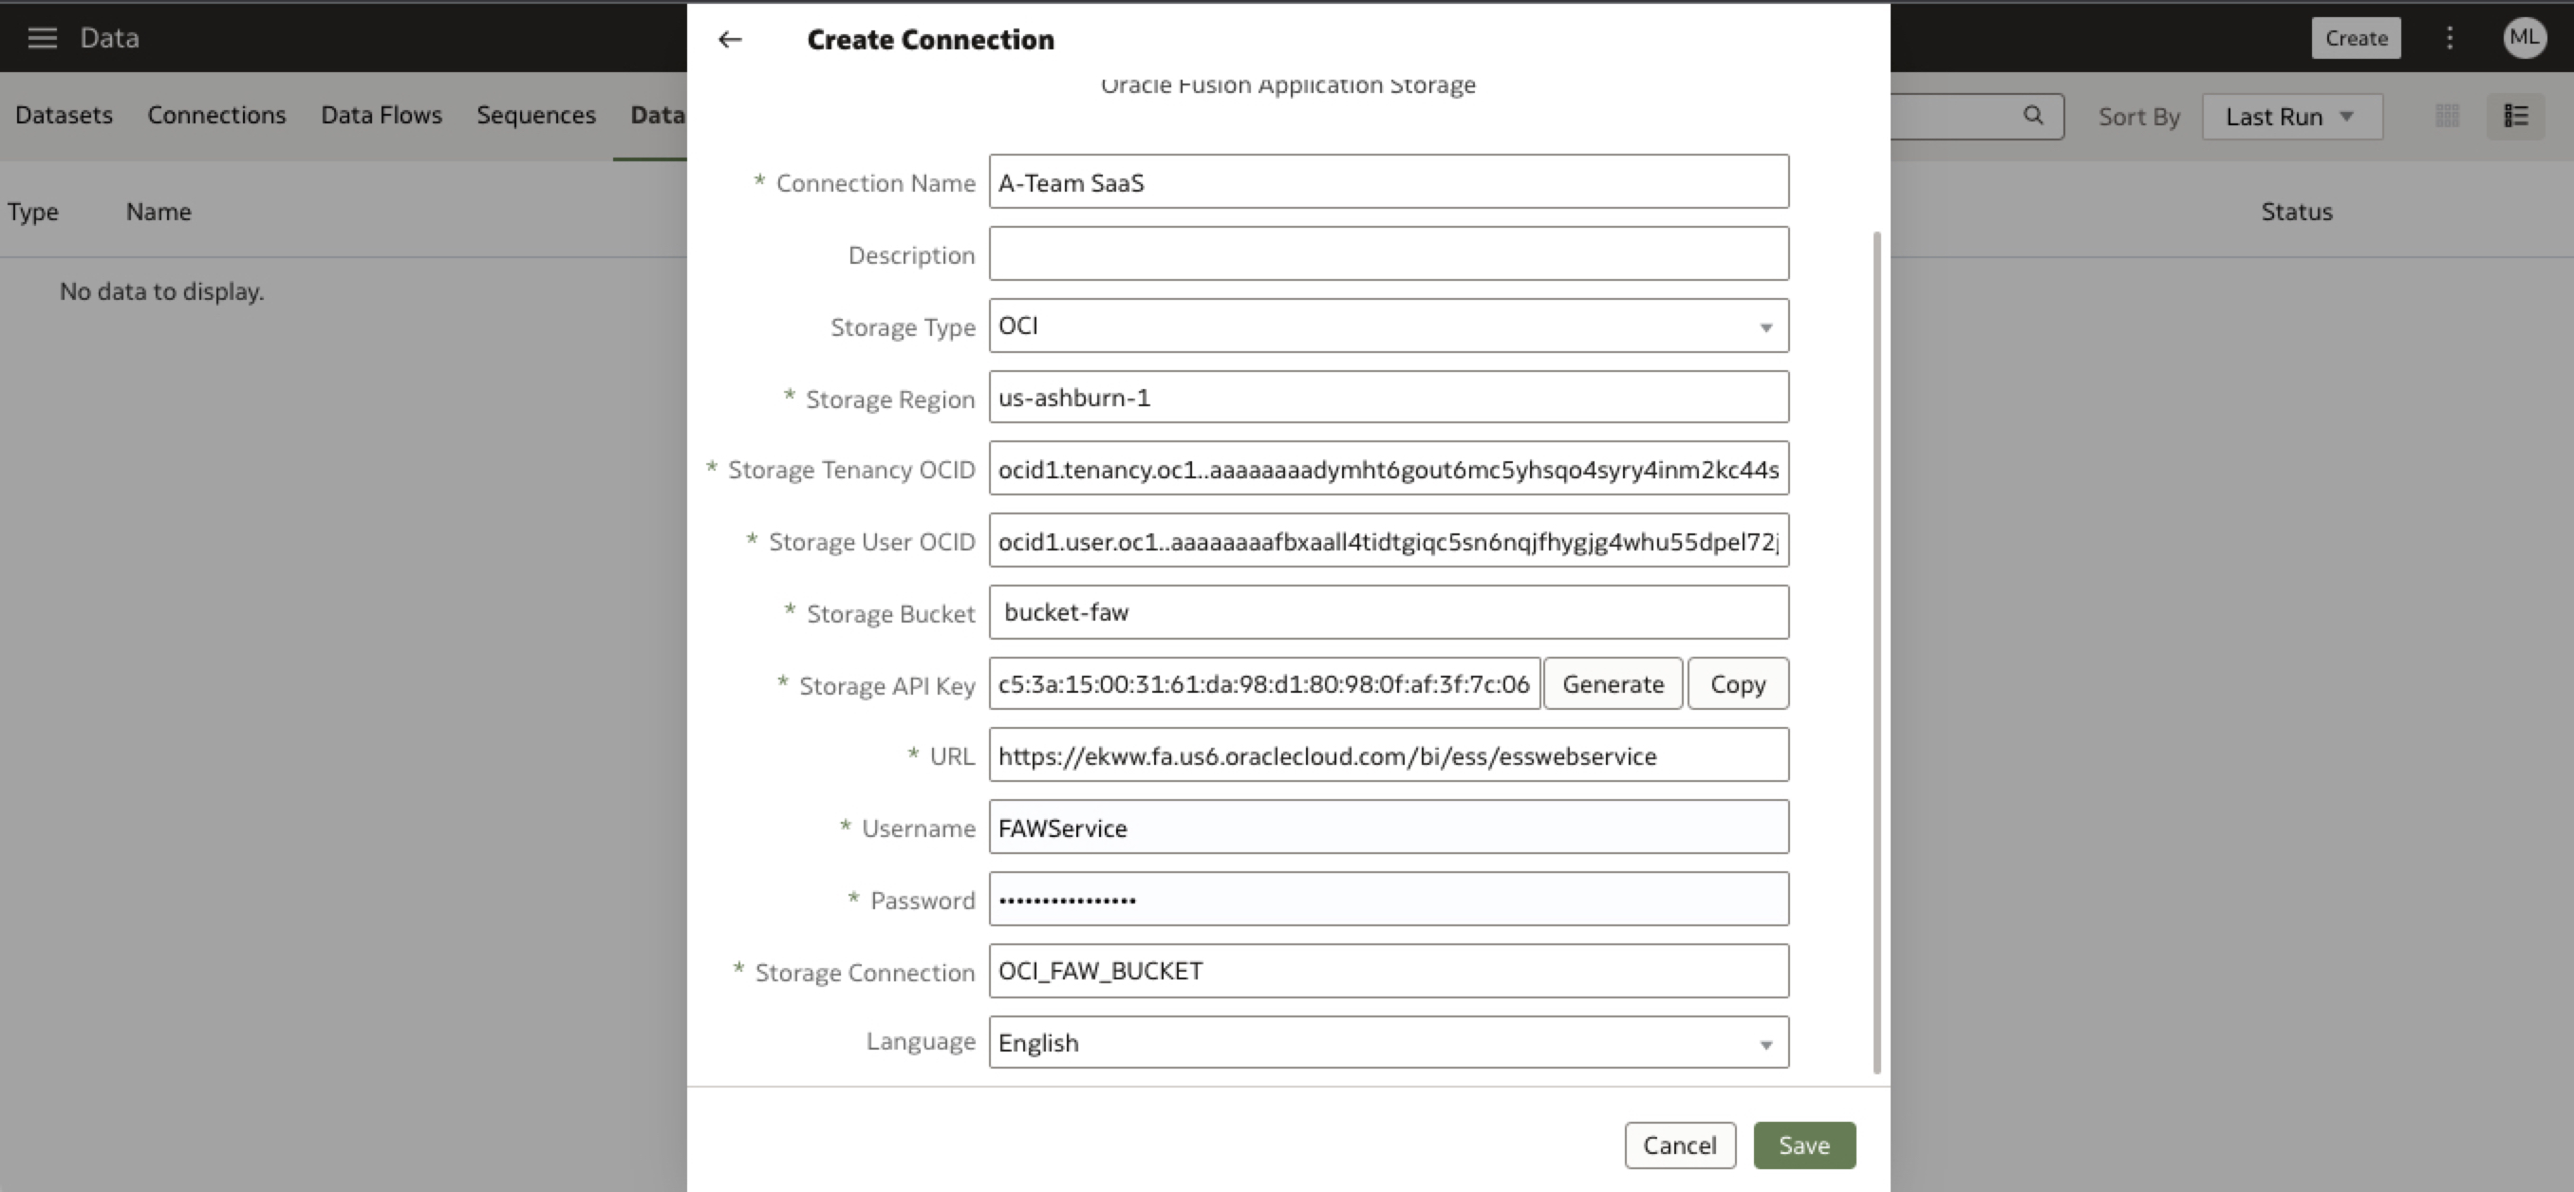Switch to the Datasets tab

(64, 115)
